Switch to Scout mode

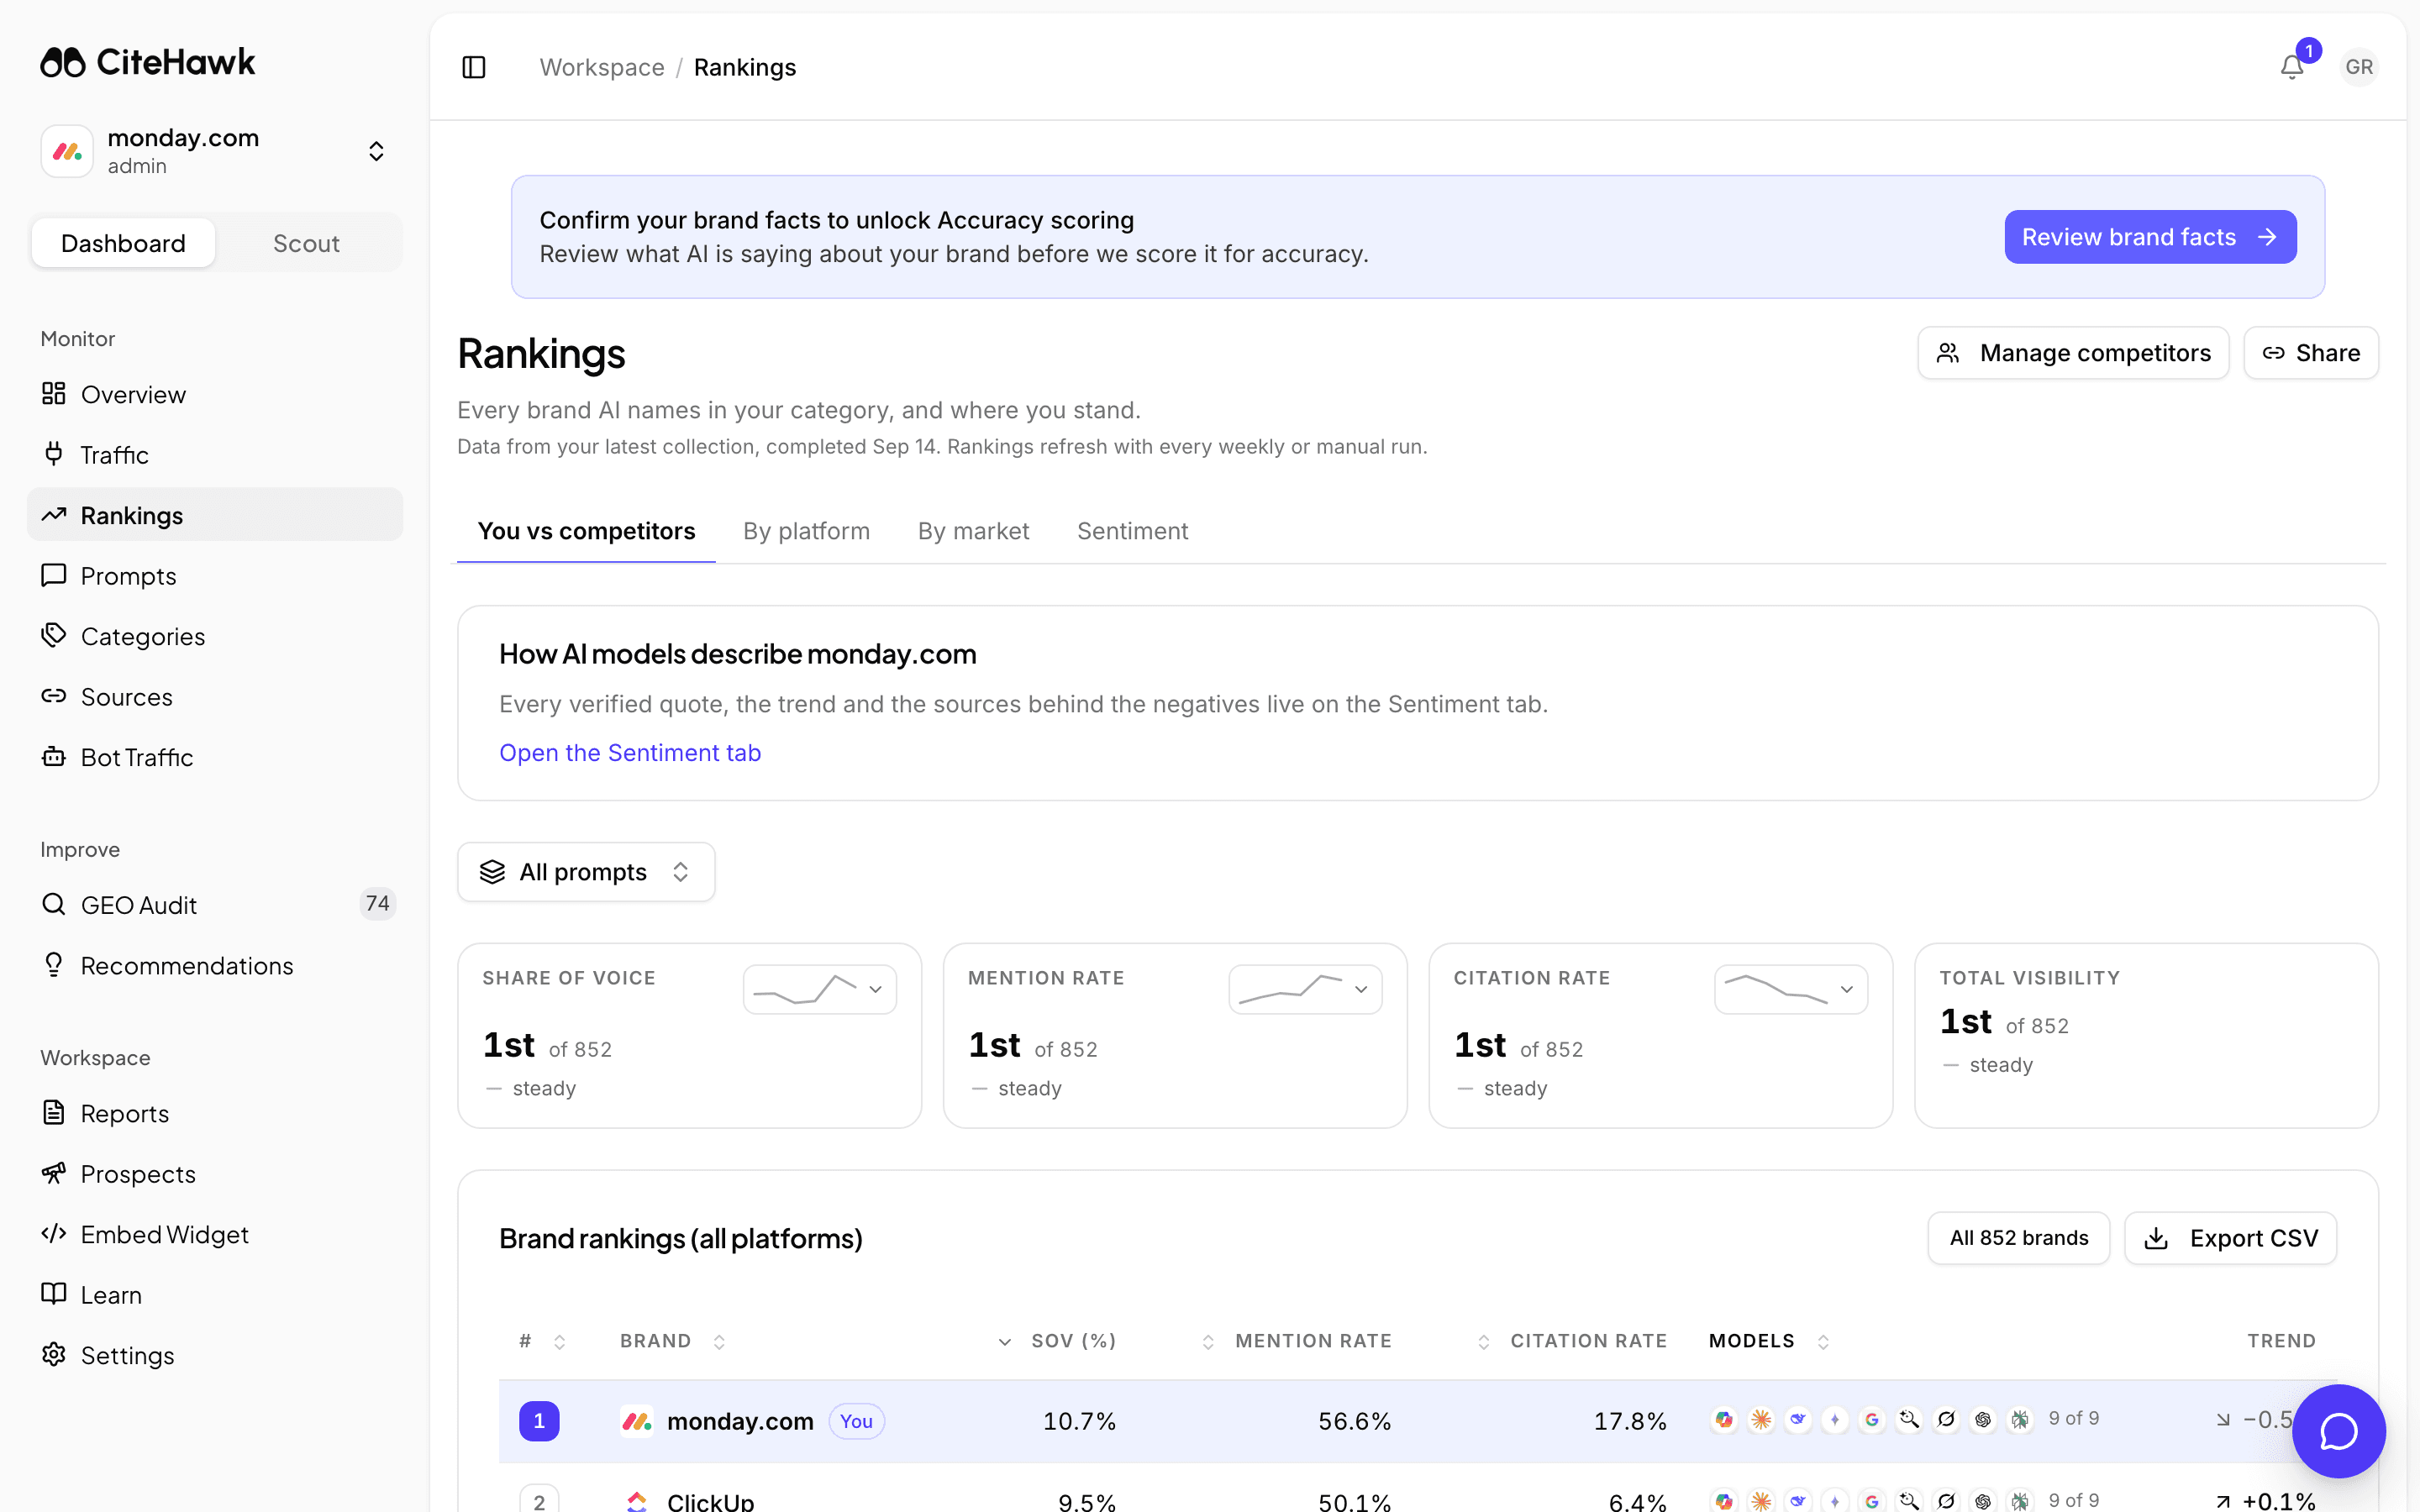coord(306,243)
